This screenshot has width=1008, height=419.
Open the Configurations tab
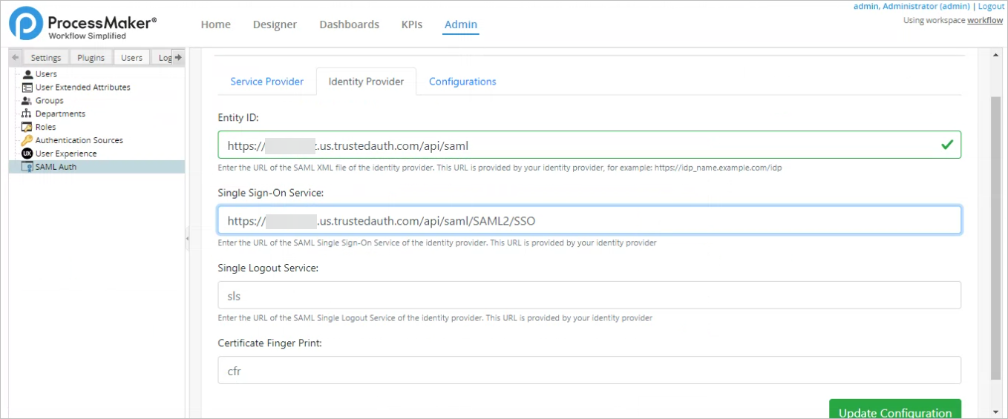click(462, 82)
